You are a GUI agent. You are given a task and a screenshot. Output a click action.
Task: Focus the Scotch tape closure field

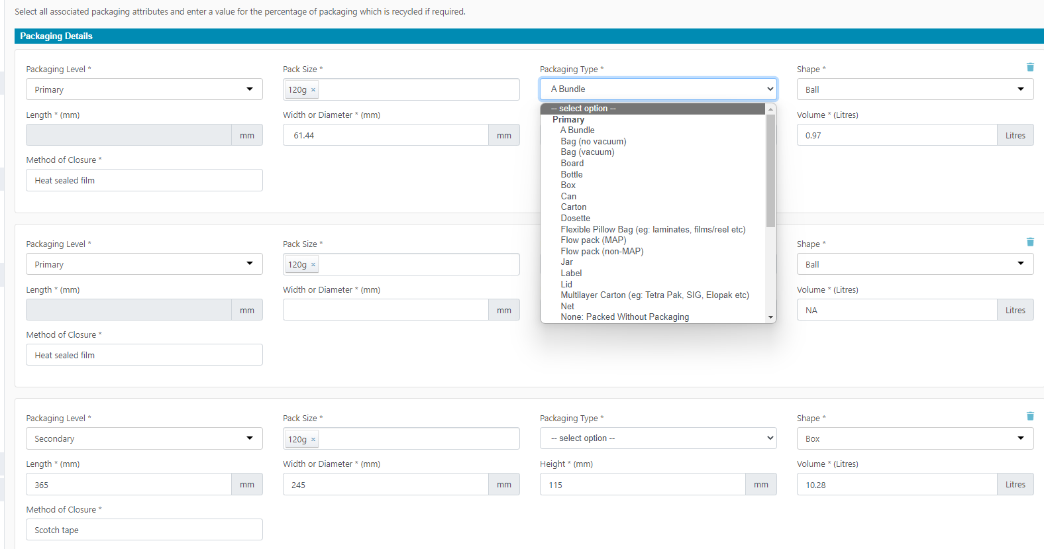coord(144,530)
